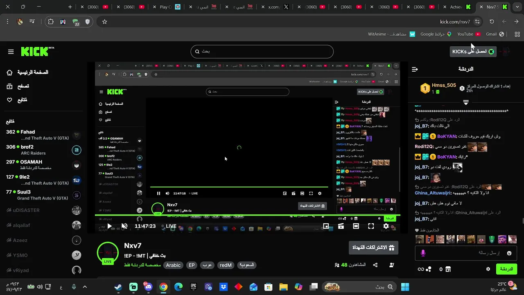Open the الصفحة الرئيسية home page item
Screen dimensions: 524x295
28,73
